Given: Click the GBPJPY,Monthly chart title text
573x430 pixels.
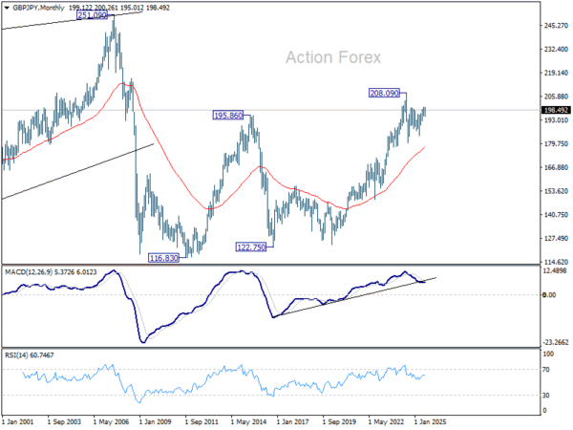Looking at the screenshot, I should (38, 8).
